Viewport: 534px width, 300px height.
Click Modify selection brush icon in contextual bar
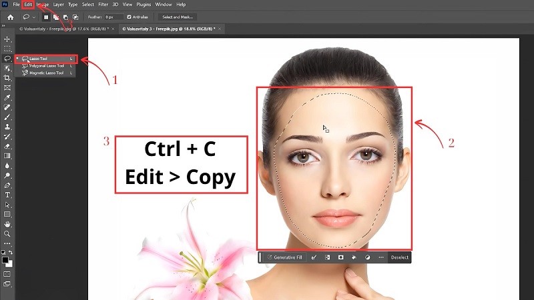(314, 257)
